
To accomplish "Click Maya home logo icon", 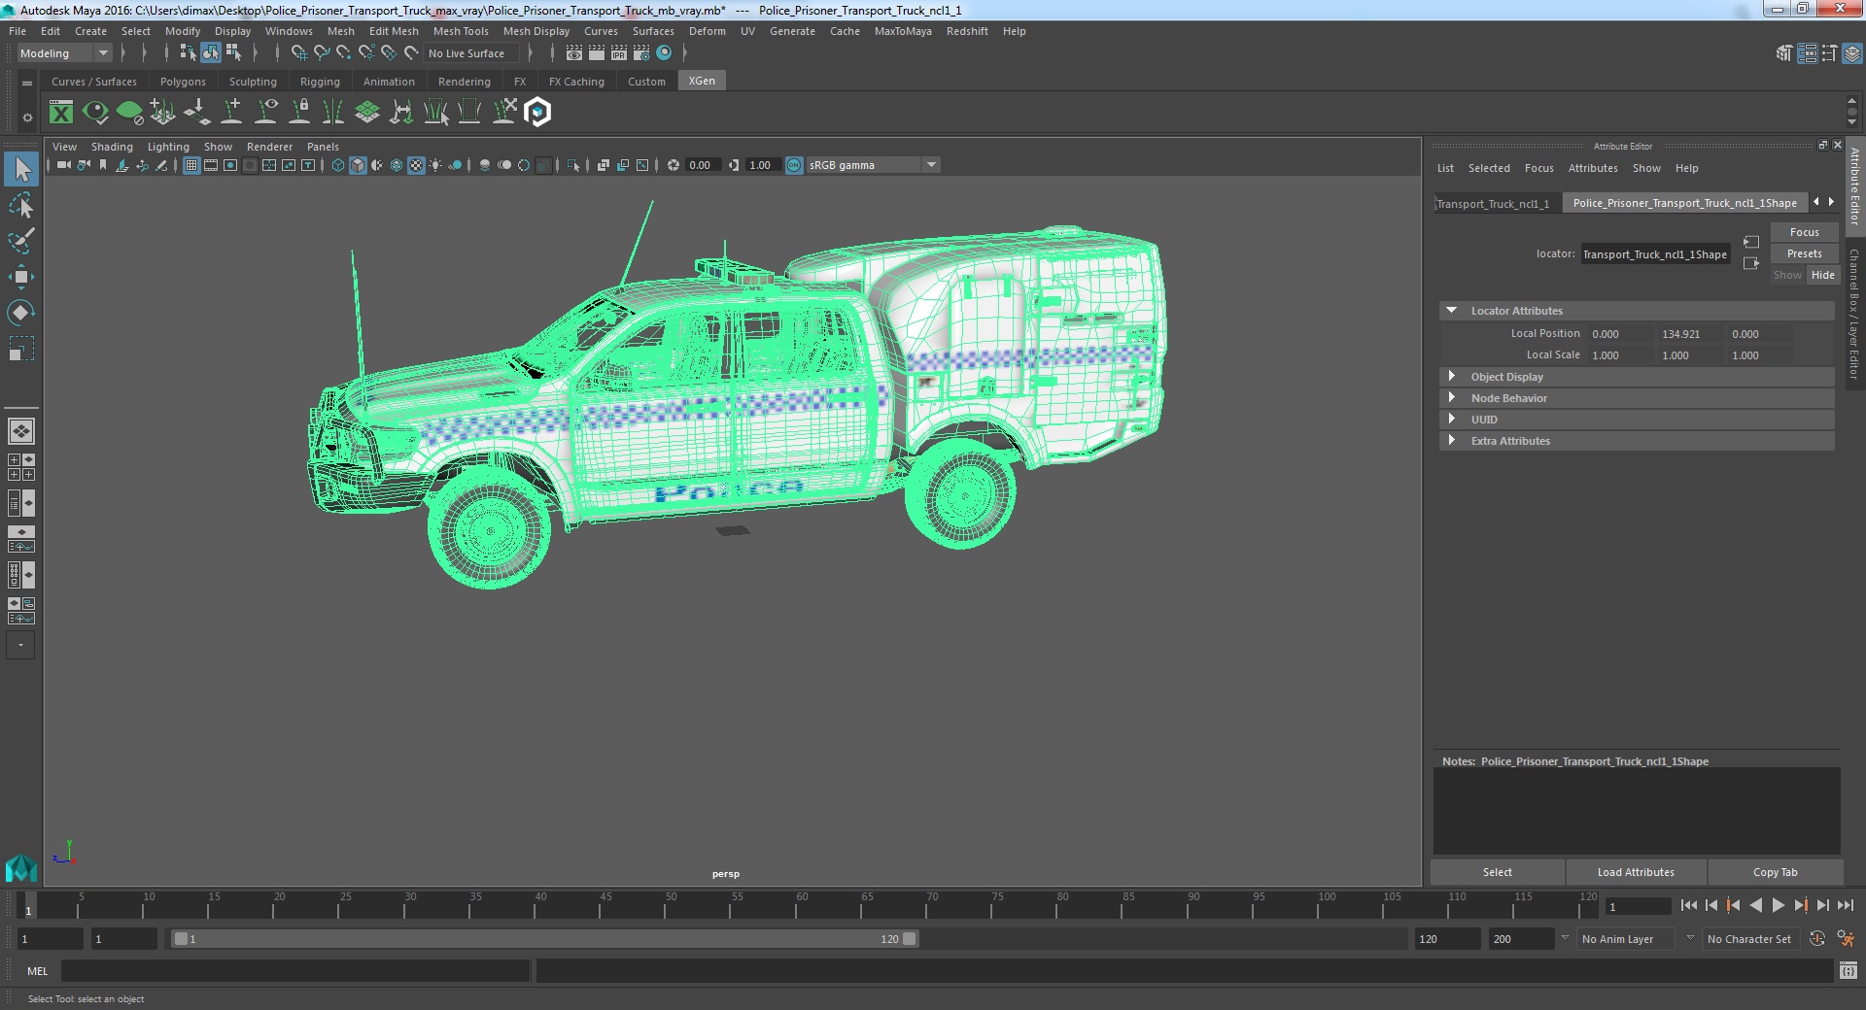I will (x=21, y=867).
